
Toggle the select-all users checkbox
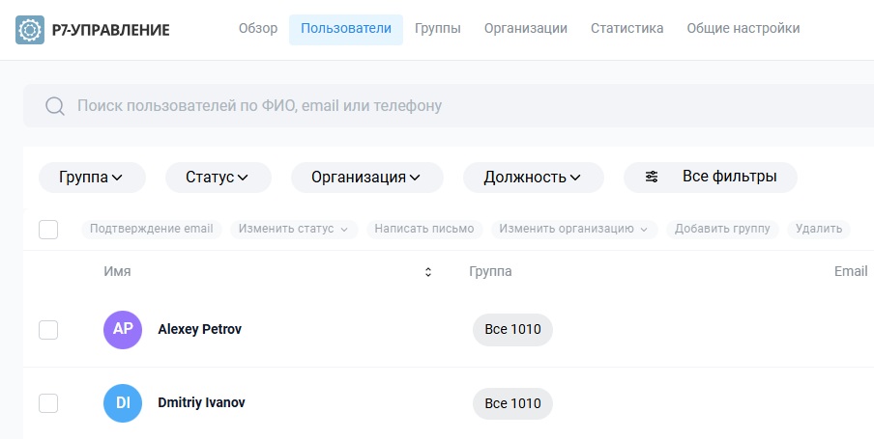(x=48, y=230)
